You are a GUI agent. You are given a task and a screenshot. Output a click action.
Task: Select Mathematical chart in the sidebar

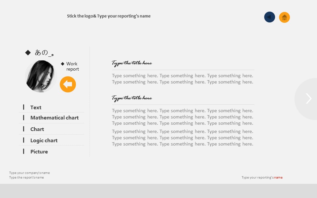pyautogui.click(x=54, y=118)
